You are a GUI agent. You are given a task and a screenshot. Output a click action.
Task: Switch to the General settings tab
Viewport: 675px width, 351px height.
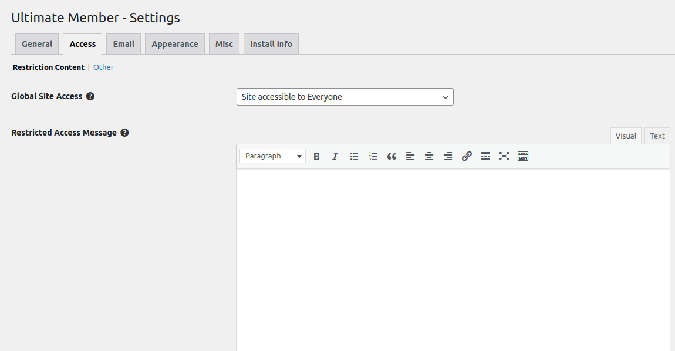click(37, 44)
